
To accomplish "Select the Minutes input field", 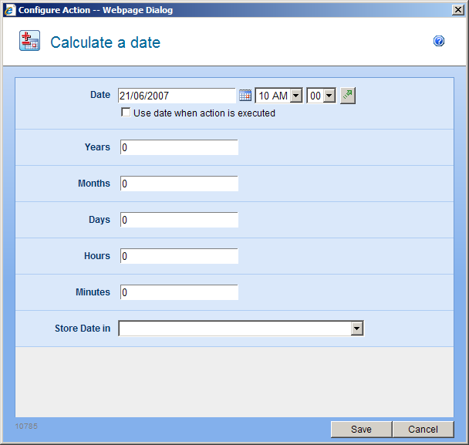I will [x=179, y=292].
